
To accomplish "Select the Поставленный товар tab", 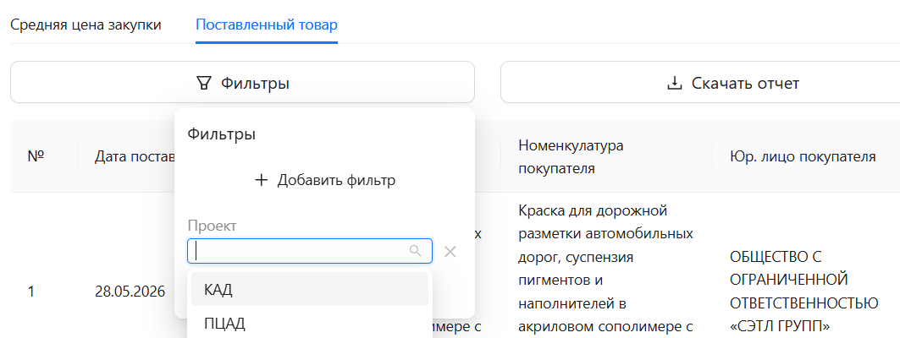I will [x=267, y=25].
